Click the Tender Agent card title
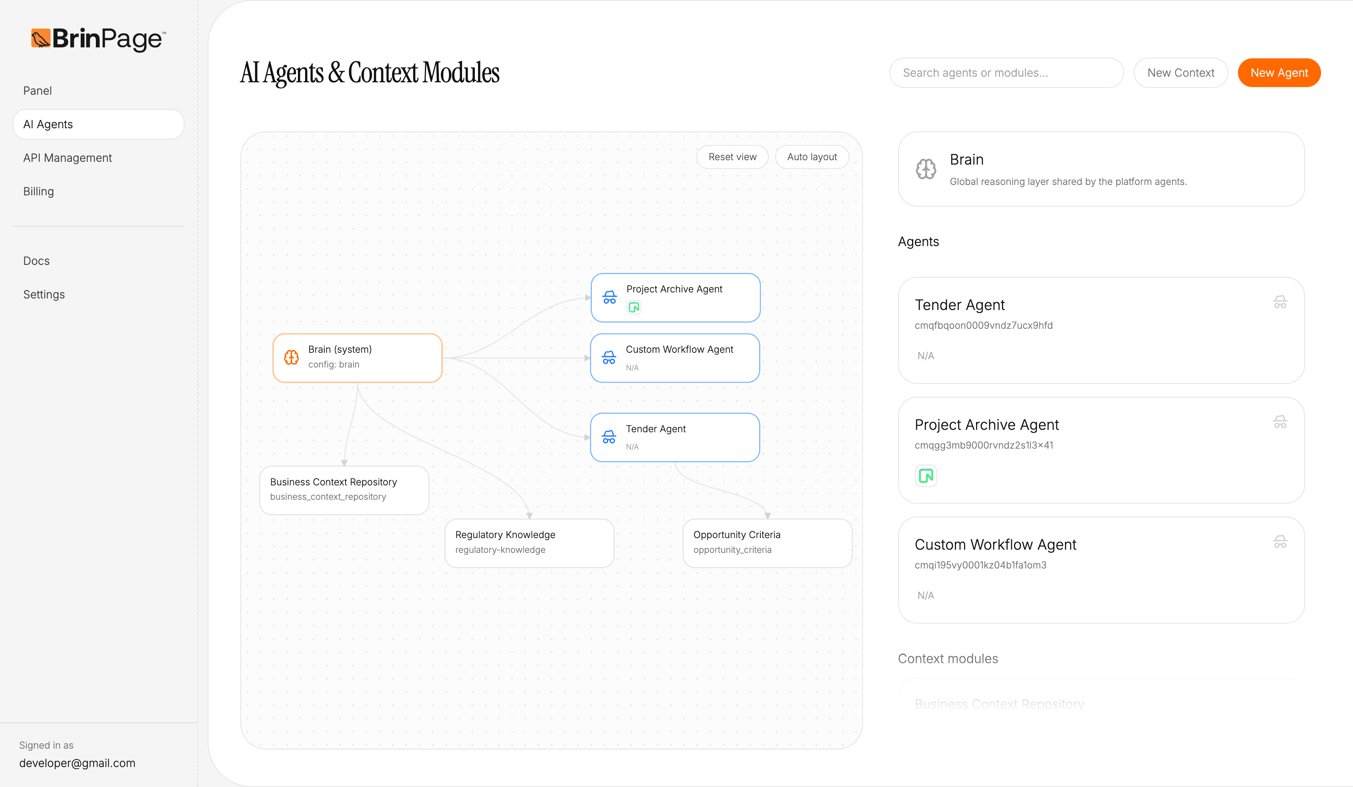Image resolution: width=1353 pixels, height=787 pixels. (x=960, y=304)
